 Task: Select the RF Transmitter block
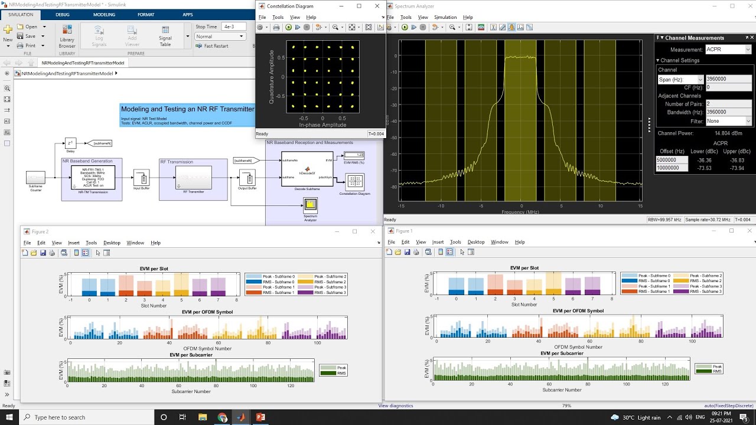pyautogui.click(x=193, y=179)
